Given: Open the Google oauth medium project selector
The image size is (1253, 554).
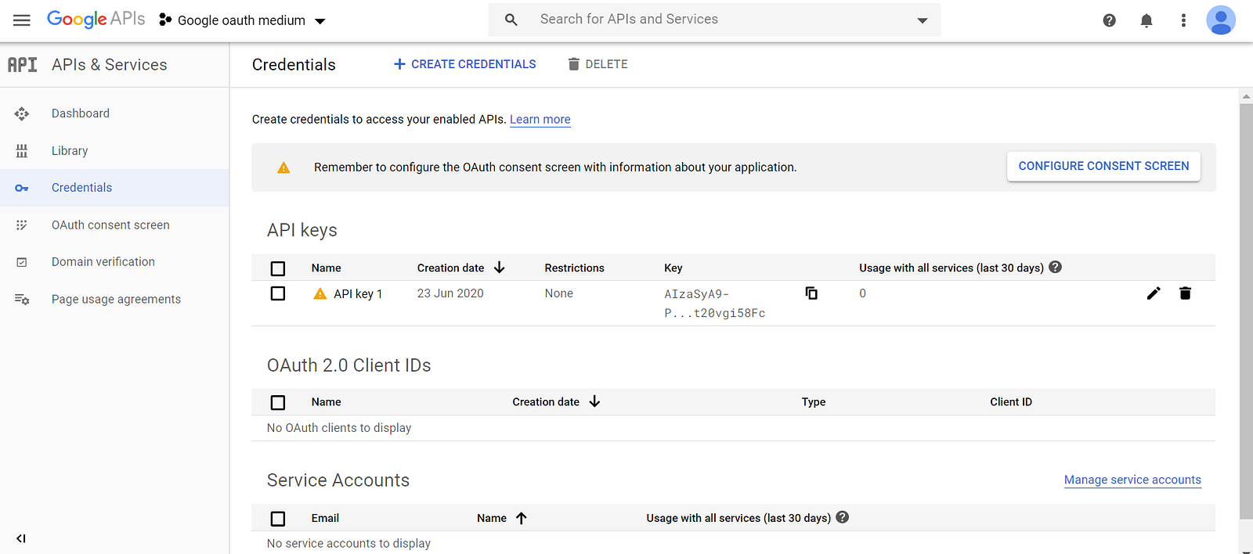Looking at the screenshot, I should tap(242, 20).
